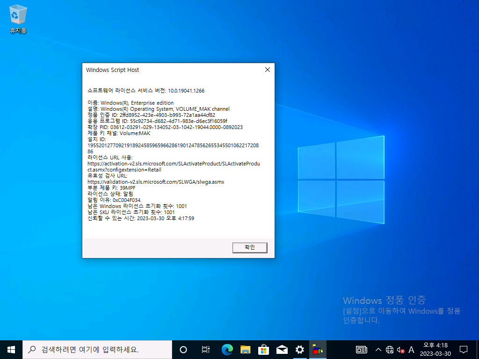Open Settings gear on the taskbar
The image size is (479, 359).
(300, 350)
